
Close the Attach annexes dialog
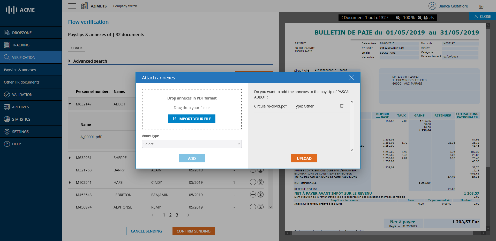tap(351, 78)
